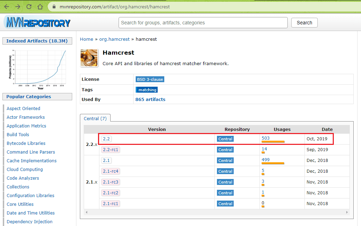The image size is (361, 226).
Task: Go to browser home page icon
Action: (x=40, y=7)
